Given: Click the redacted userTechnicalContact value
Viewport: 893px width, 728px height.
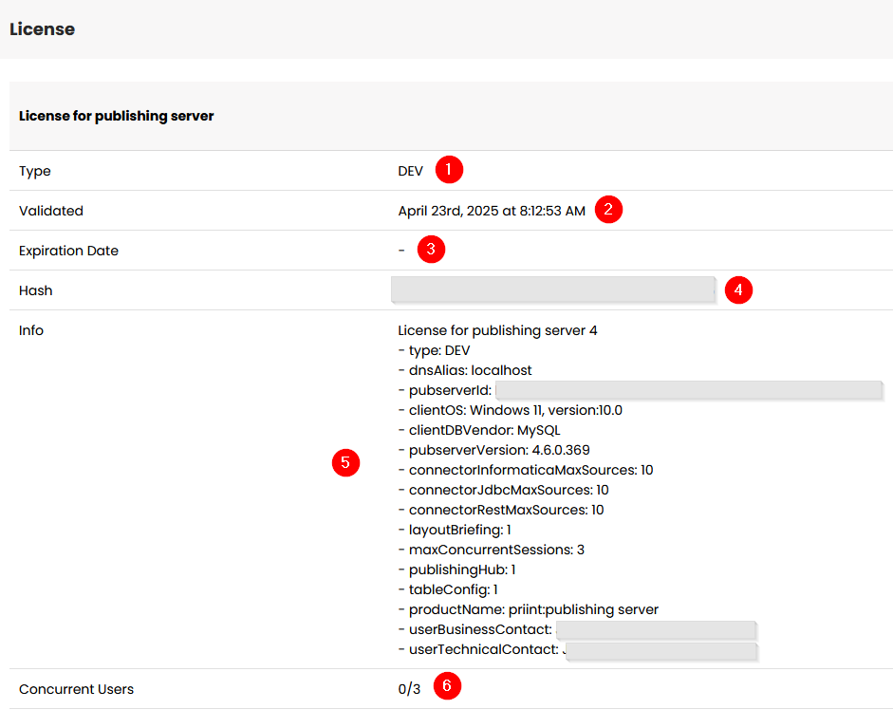Looking at the screenshot, I should tap(661, 650).
